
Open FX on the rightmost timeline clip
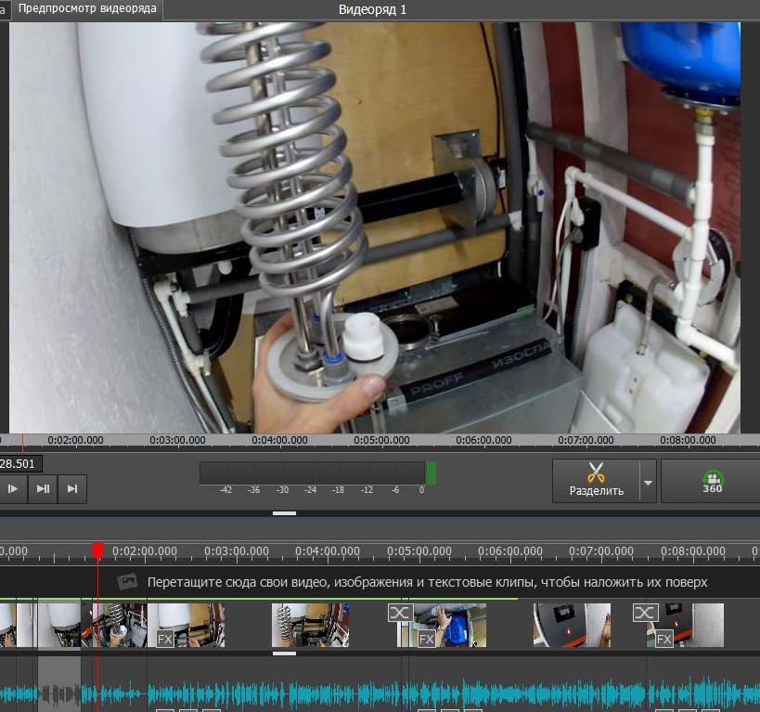coord(663,639)
